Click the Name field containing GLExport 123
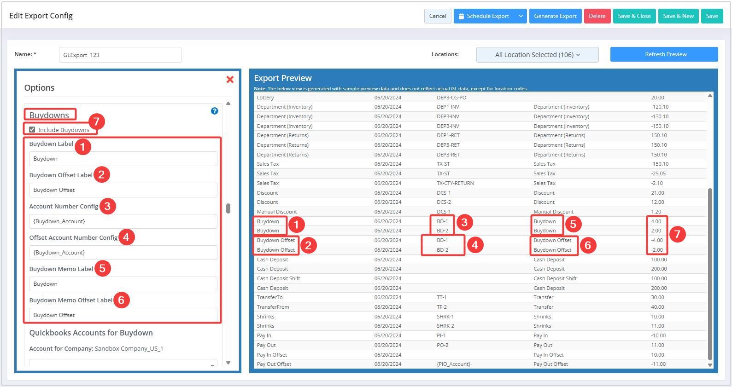The image size is (732, 387). [120, 55]
